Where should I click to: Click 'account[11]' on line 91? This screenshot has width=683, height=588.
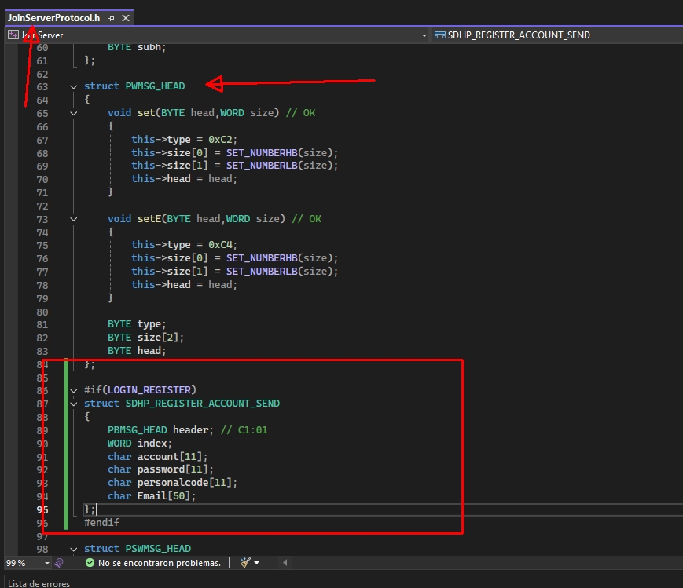coord(170,457)
